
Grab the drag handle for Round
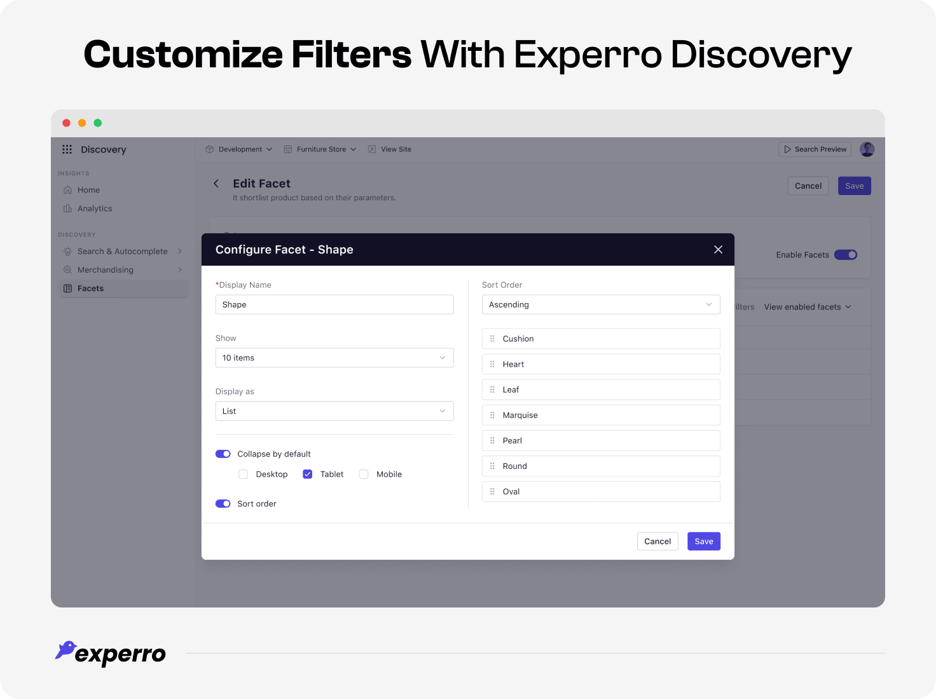[x=492, y=466]
